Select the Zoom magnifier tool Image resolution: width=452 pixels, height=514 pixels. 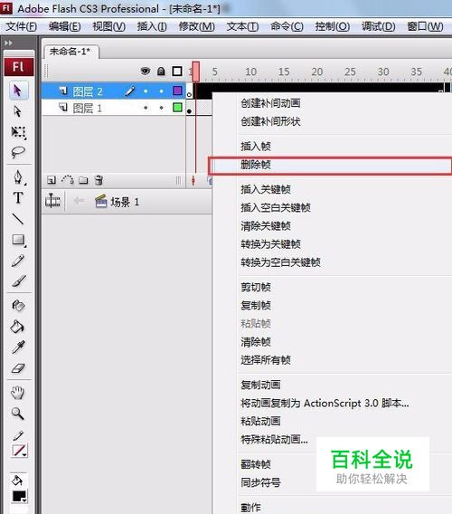coord(18,414)
